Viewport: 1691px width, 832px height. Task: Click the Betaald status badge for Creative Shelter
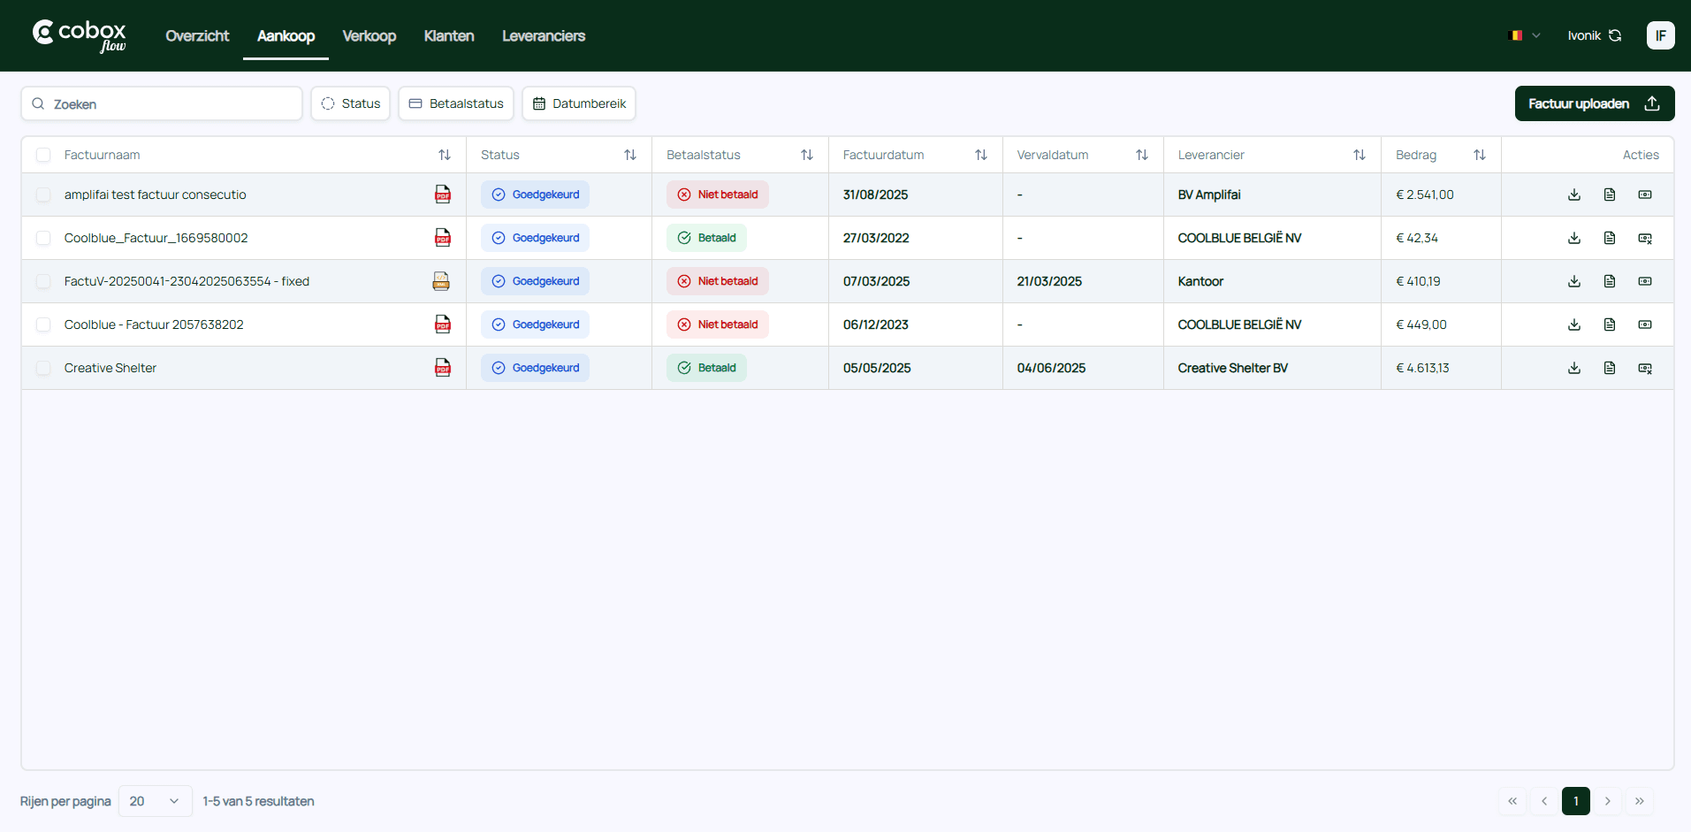[706, 368]
